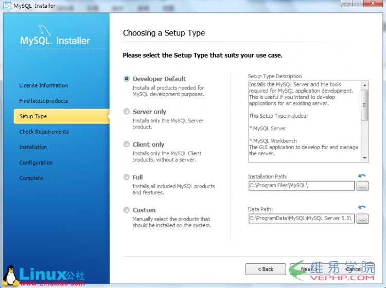Open Find latest products step
386x288 pixels.
(43, 101)
